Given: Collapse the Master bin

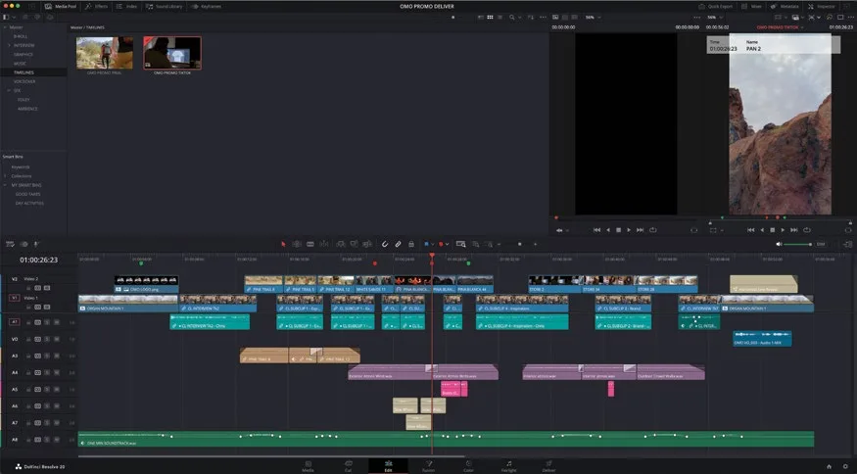Looking at the screenshot, I should point(5,27).
